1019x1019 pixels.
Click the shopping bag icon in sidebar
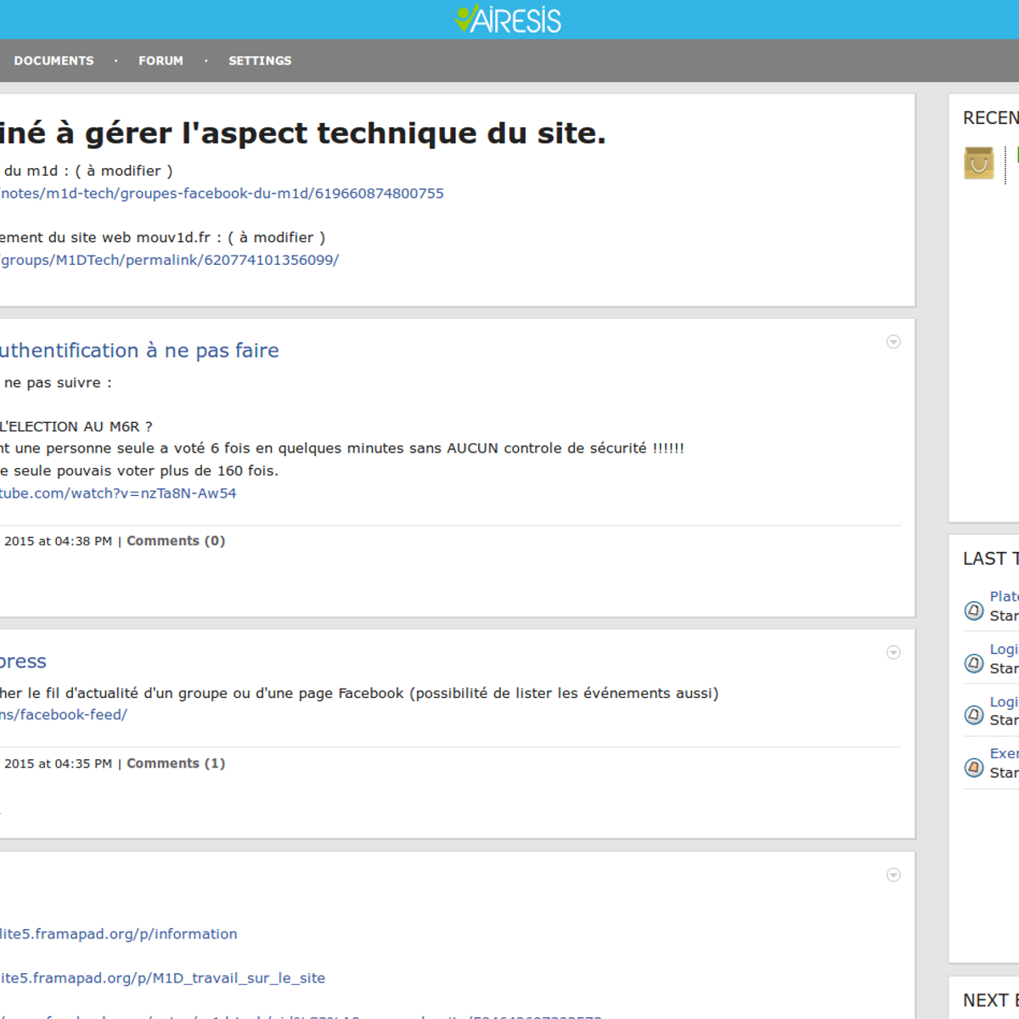click(x=978, y=162)
